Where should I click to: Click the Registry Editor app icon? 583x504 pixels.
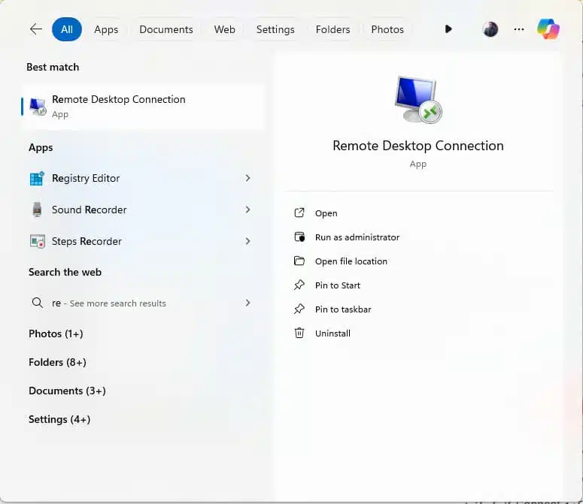pyautogui.click(x=37, y=179)
